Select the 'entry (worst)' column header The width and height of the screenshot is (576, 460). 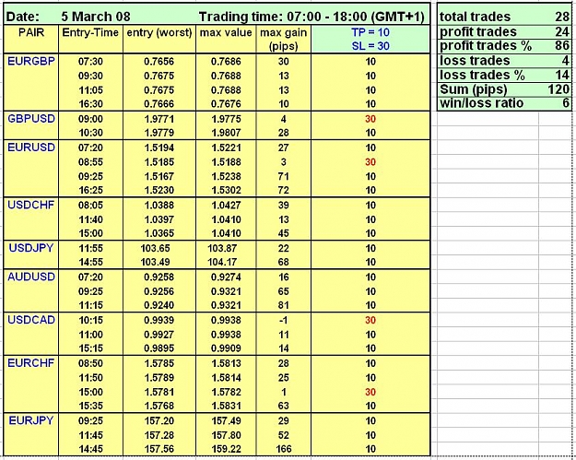(x=159, y=33)
